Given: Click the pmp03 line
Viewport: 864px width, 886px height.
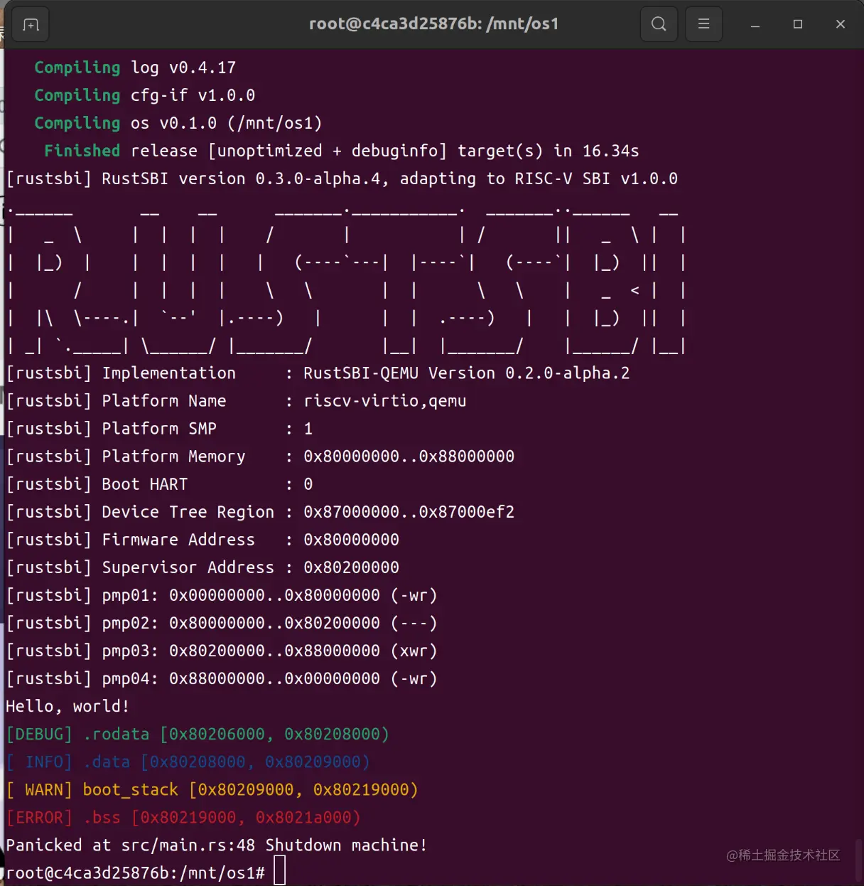Looking at the screenshot, I should pyautogui.click(x=222, y=651).
